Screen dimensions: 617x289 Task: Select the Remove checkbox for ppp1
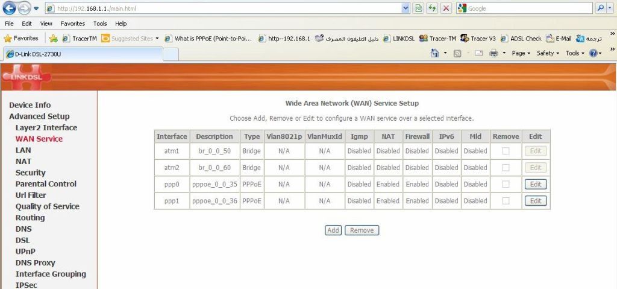(506, 201)
